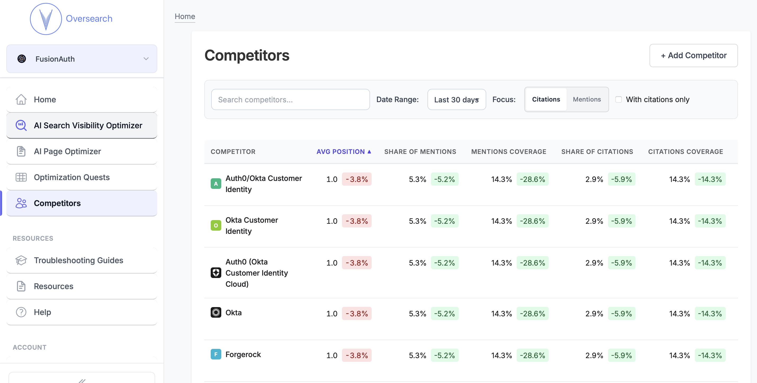Viewport: 757px width, 383px height.
Task: Select the Citations focus option
Action: (x=546, y=99)
